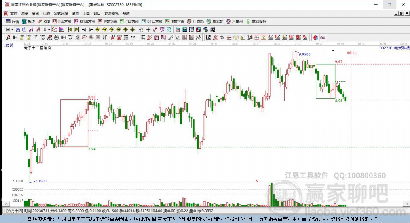Click the 08-11 date marker label
Screen dimensions: 410x223
[x=352, y=53]
